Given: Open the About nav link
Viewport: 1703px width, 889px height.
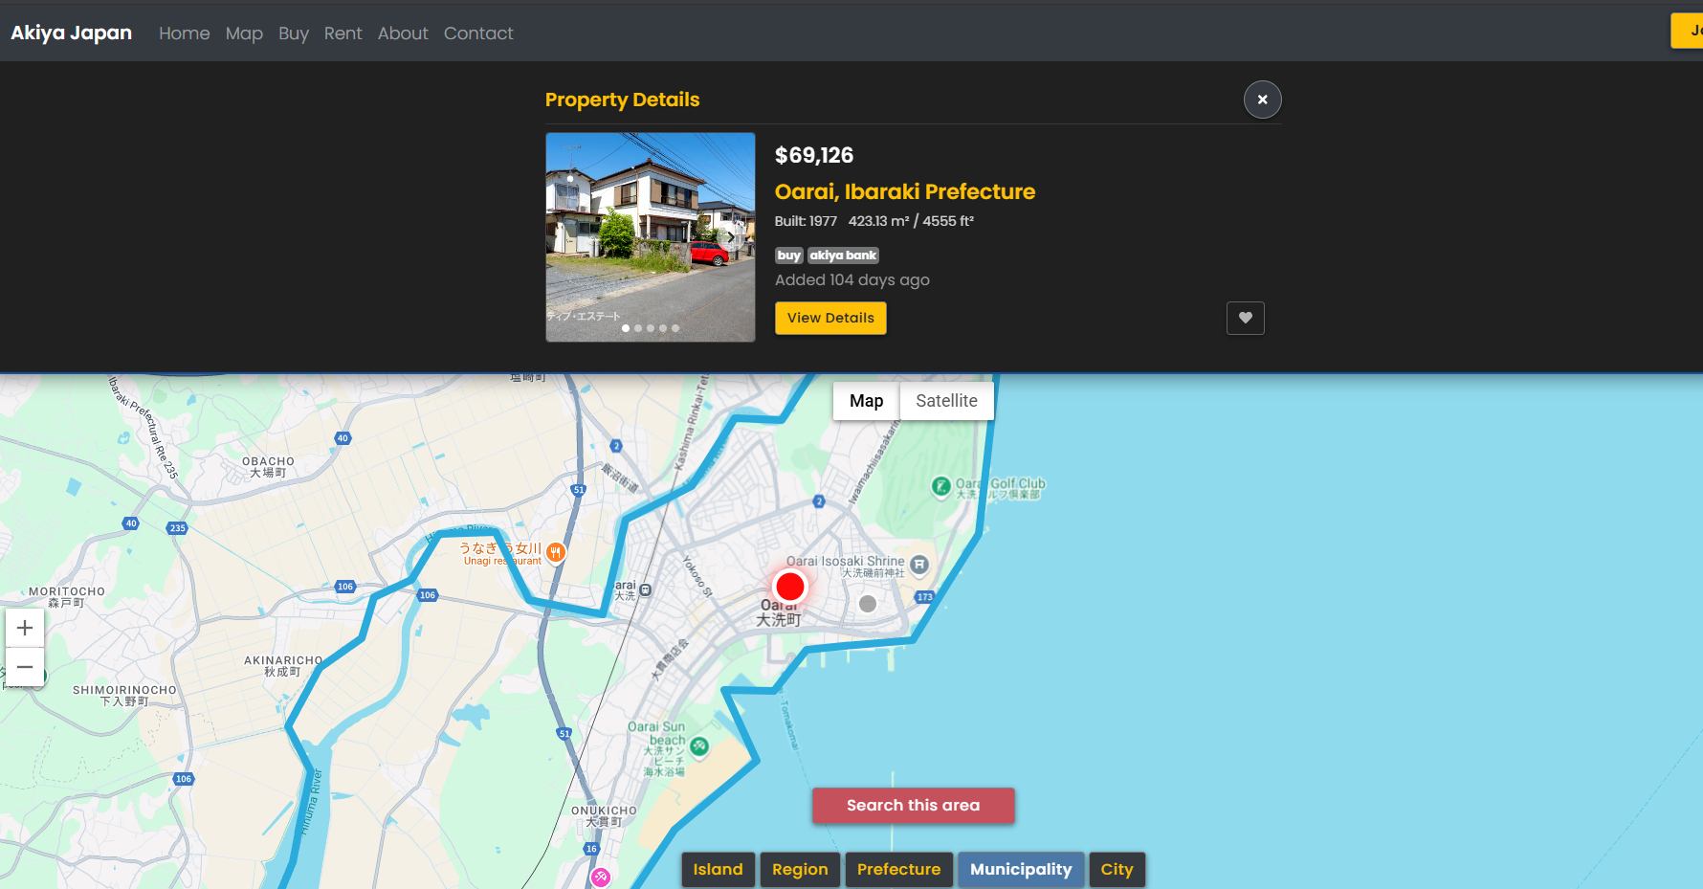Looking at the screenshot, I should [x=403, y=33].
